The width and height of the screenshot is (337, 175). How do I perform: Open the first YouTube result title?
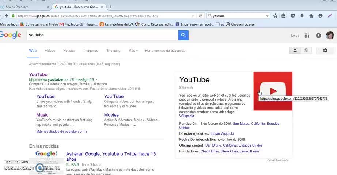tap(38, 74)
